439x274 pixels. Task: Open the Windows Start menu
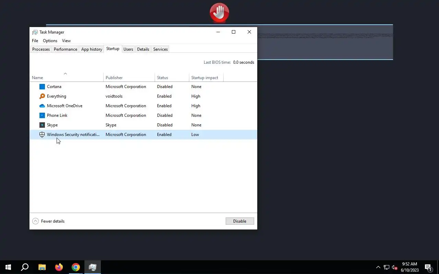8,267
